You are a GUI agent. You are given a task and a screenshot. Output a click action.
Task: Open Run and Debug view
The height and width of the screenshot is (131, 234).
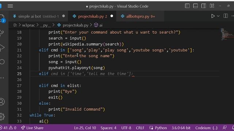tap(2, 48)
